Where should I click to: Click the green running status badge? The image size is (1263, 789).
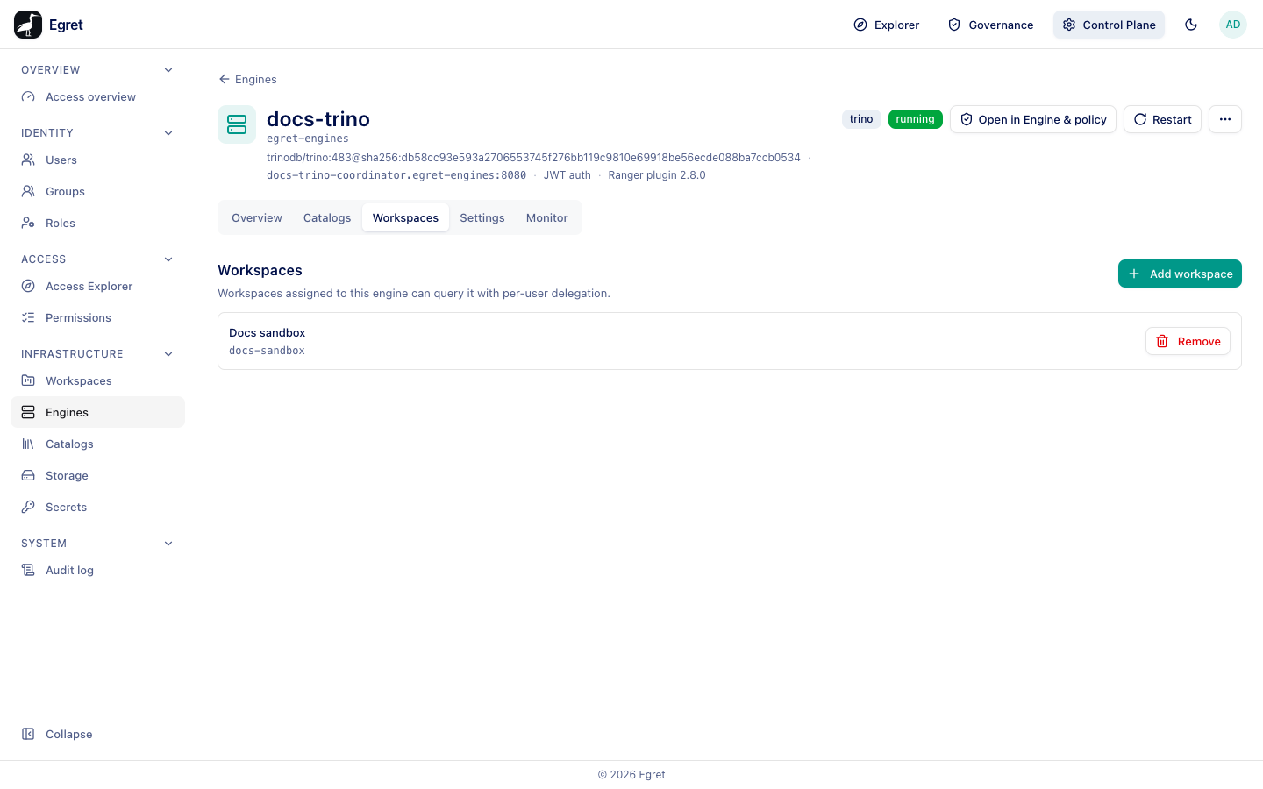click(x=915, y=119)
